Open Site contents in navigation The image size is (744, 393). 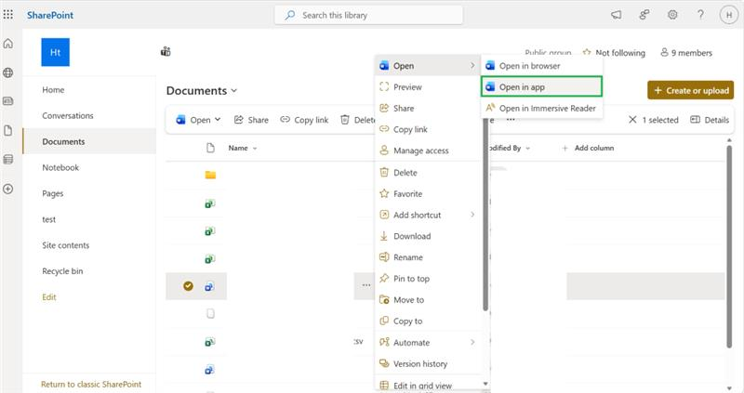[65, 245]
